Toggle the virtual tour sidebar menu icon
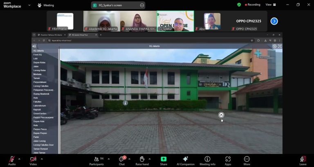The height and width of the screenshot is (167, 314). (34, 47)
